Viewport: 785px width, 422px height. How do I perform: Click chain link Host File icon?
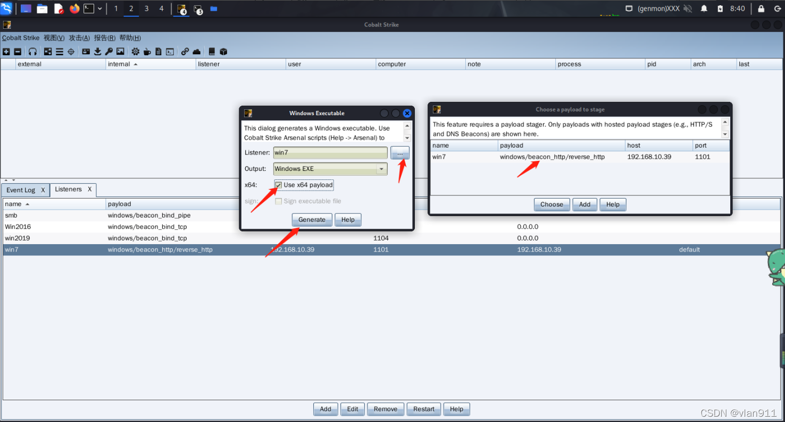[x=185, y=51]
